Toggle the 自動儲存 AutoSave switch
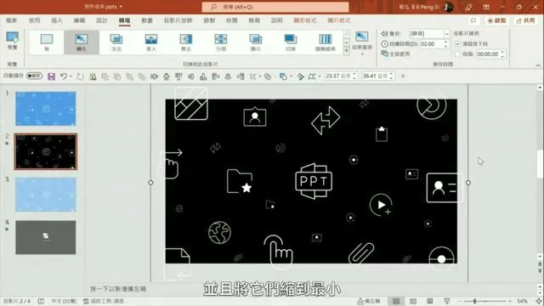Screen dimensions: 544x306 [x=34, y=76]
